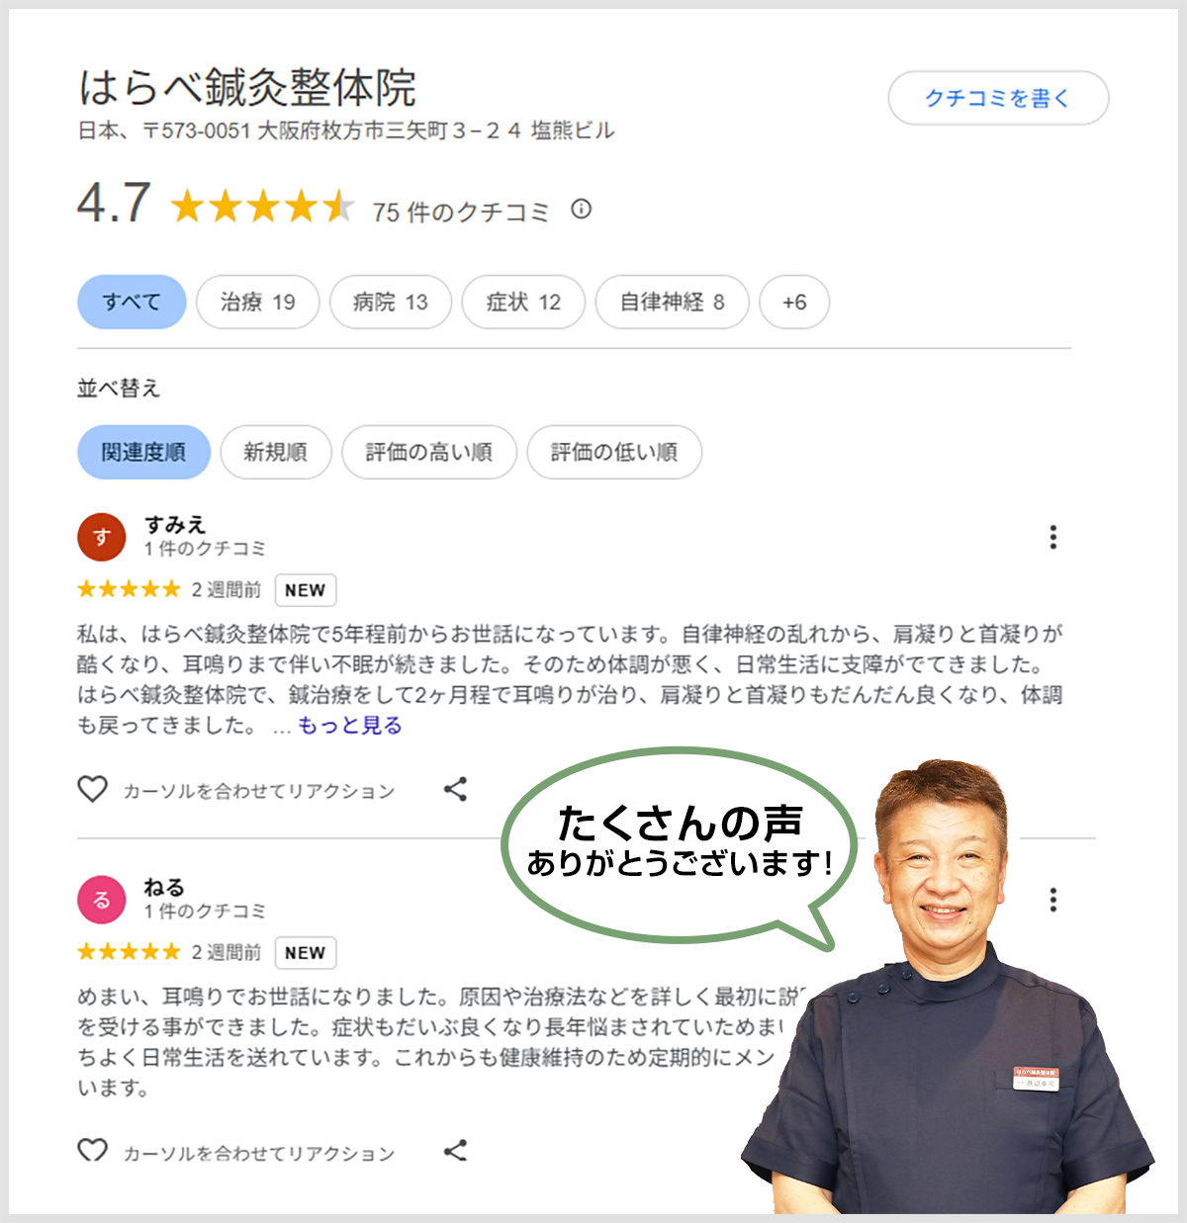Share すみえ's review via share icon
Screen dimensions: 1187x1223
click(x=455, y=789)
